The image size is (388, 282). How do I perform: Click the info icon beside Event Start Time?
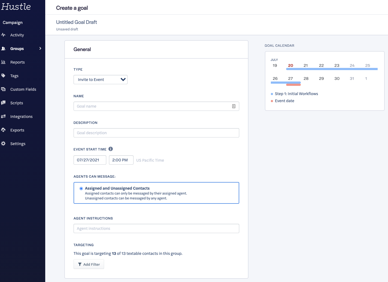pyautogui.click(x=111, y=149)
